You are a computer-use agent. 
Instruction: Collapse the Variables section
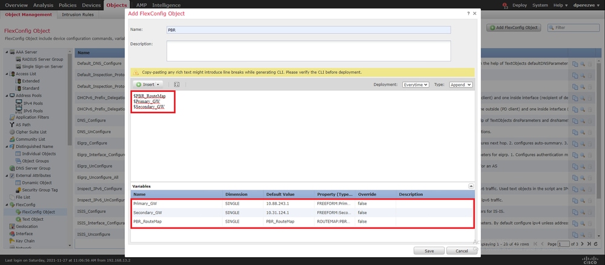coord(471,186)
